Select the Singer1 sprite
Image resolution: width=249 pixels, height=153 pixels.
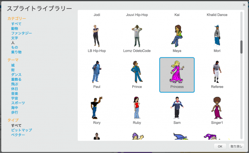[x=217, y=111]
